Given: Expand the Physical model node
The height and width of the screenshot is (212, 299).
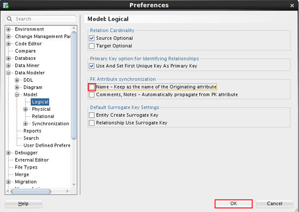Looking at the screenshot, I should pos(25,109).
